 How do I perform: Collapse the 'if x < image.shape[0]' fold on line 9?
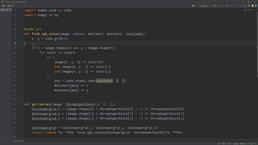pyautogui.click(x=23, y=48)
